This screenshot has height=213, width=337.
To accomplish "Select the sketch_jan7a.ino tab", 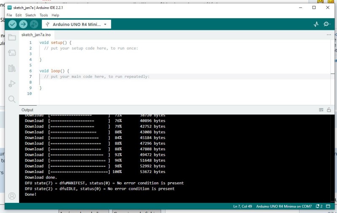I will [x=36, y=35].
